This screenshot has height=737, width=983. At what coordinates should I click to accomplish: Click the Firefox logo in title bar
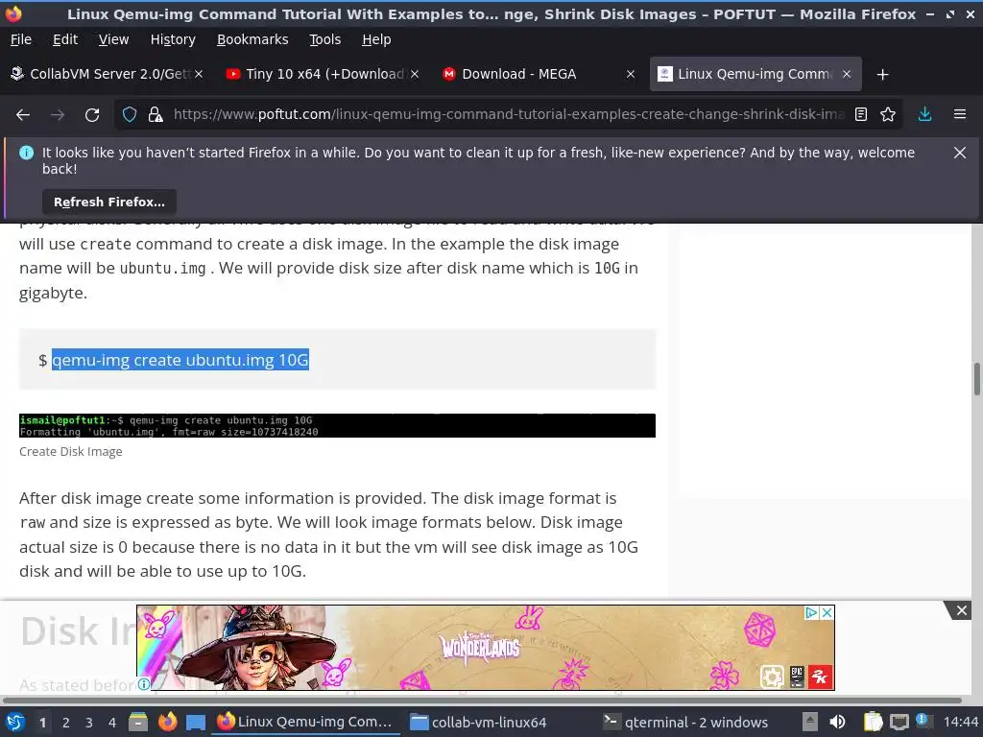[13, 13]
